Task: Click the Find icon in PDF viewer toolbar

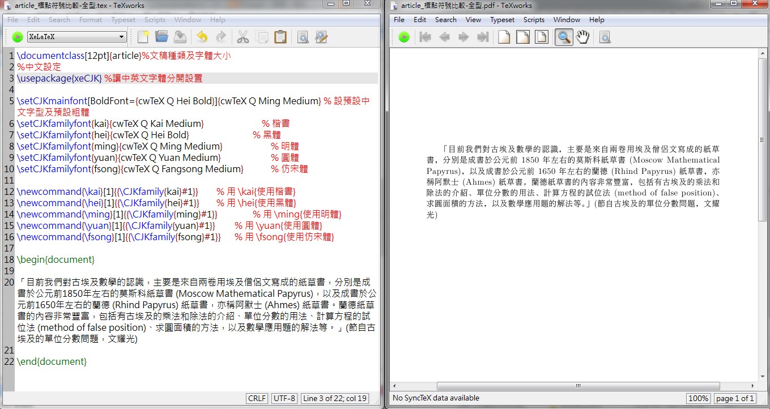Action: pyautogui.click(x=605, y=37)
